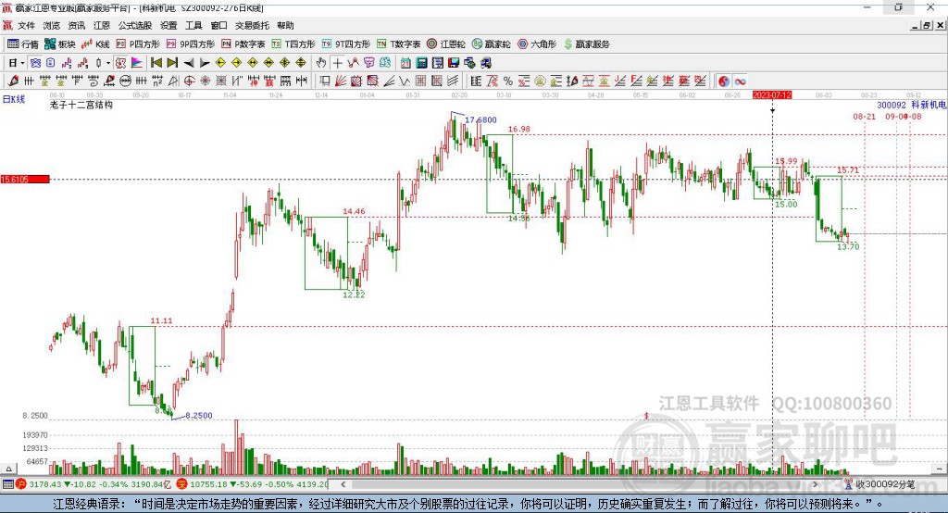Click the status bar grid icon
948x513 pixels.
[x=7, y=484]
